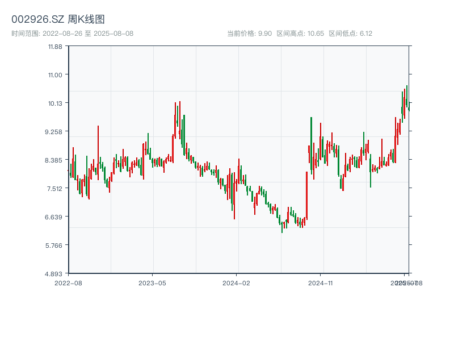Select the 10.13 y-axis price label
Screen dimensions: 454x341
click(54, 103)
